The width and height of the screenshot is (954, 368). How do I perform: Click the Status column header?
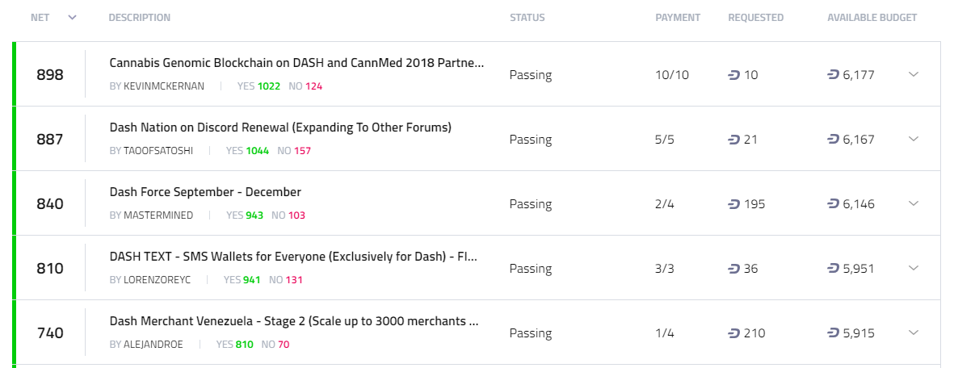pos(527,18)
